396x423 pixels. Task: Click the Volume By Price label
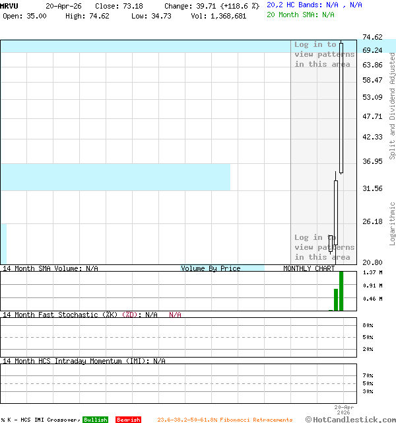211,268
